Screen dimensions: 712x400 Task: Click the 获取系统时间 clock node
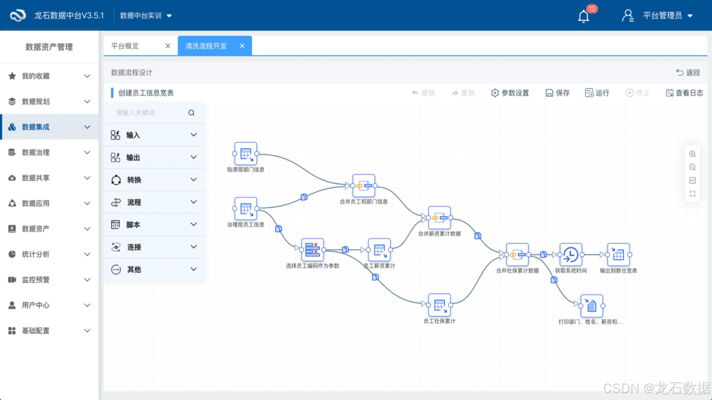pyautogui.click(x=570, y=255)
